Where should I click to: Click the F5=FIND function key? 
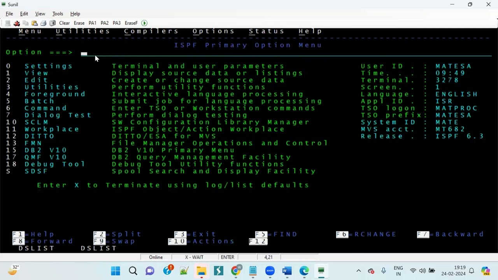pyautogui.click(x=276, y=234)
